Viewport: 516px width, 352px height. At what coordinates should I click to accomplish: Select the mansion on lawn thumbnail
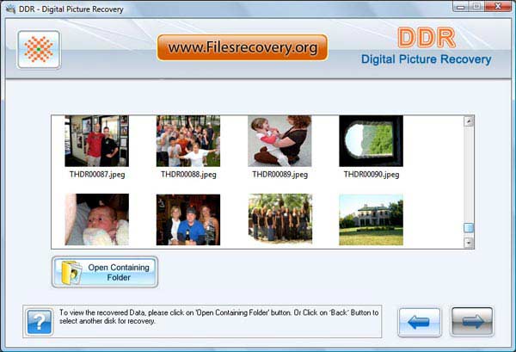pyautogui.click(x=372, y=219)
